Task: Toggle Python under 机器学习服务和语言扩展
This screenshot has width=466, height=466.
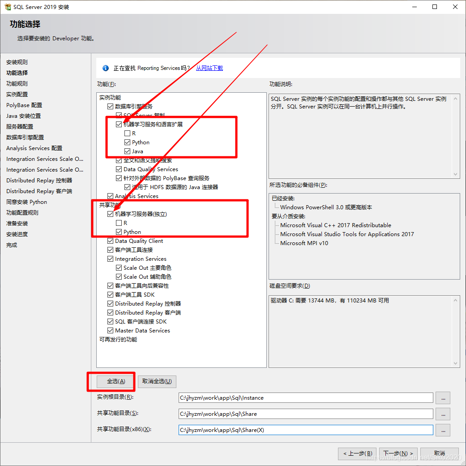Action: coord(128,142)
